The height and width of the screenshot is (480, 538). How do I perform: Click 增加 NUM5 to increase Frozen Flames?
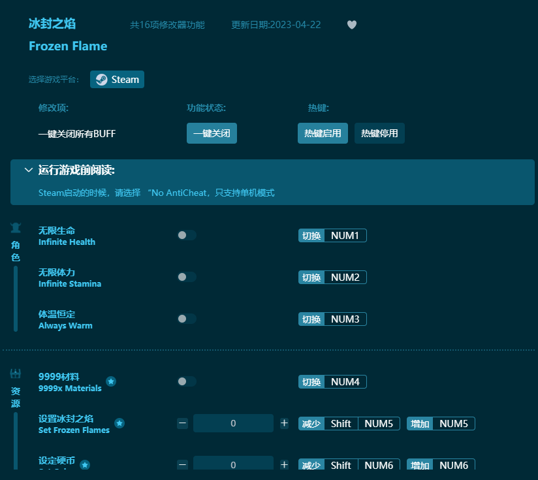441,423
